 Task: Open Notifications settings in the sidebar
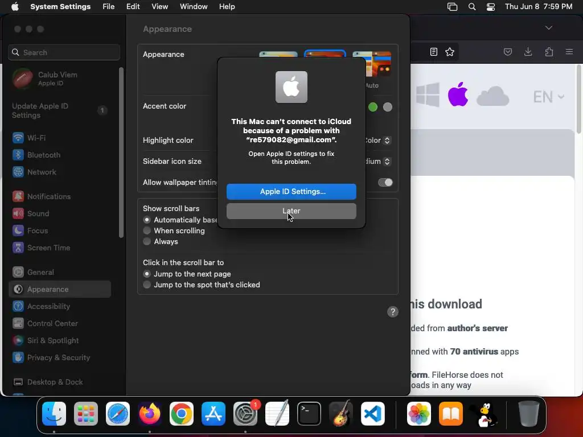point(59,196)
